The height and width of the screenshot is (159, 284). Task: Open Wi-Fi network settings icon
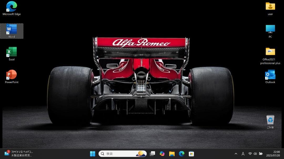tap(250, 153)
